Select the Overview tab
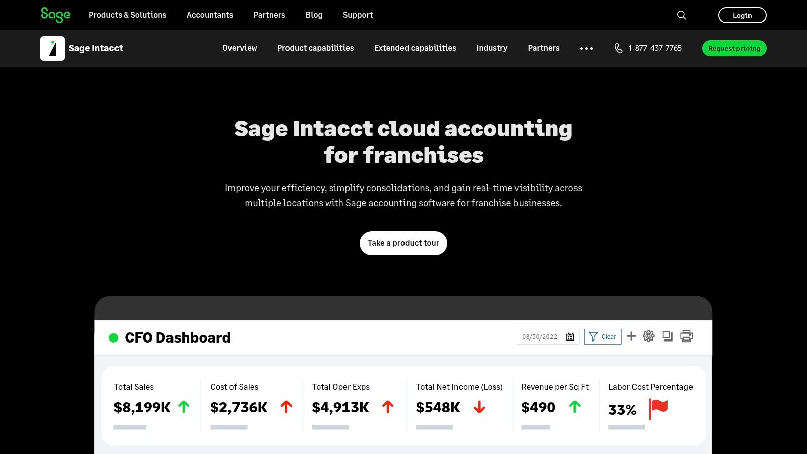 point(240,48)
